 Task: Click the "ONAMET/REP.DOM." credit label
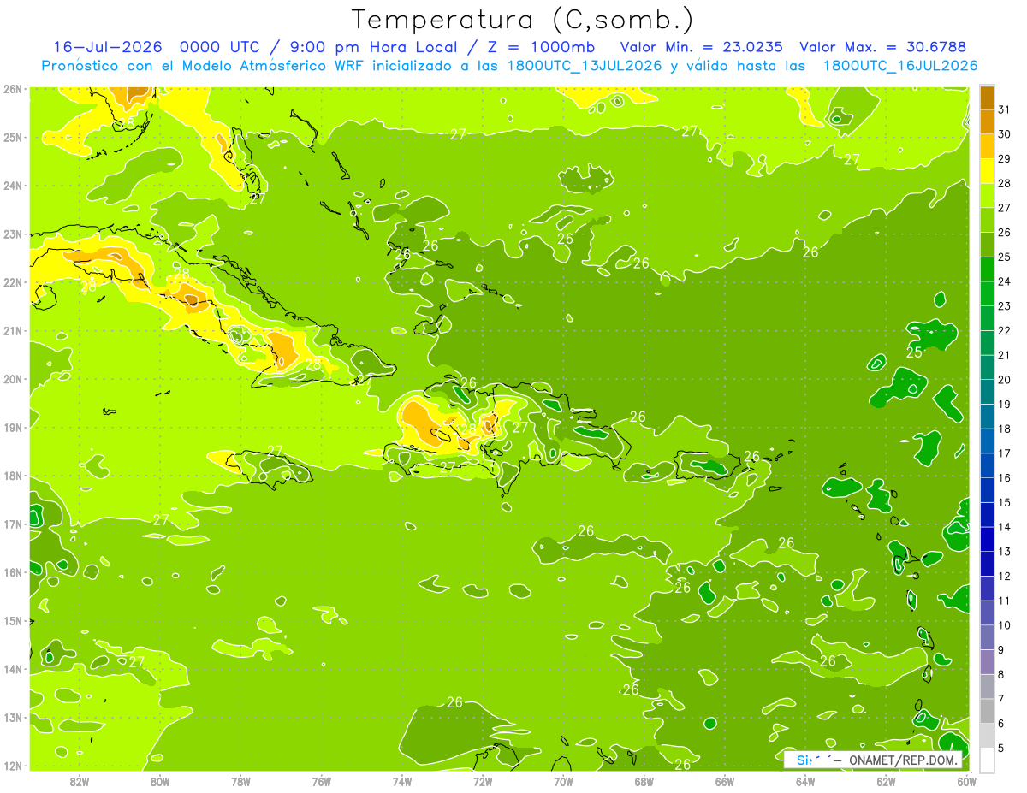click(x=904, y=760)
